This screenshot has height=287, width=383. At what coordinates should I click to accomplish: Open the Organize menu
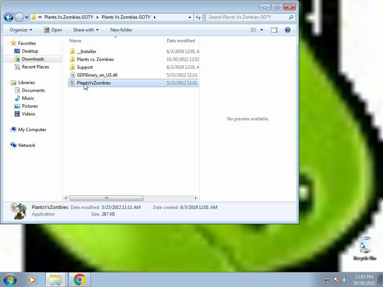[x=21, y=30]
